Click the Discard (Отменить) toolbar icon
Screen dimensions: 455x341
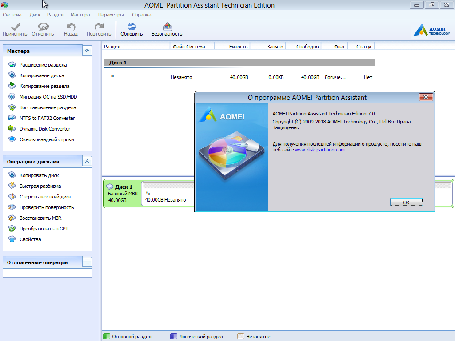[43, 27]
